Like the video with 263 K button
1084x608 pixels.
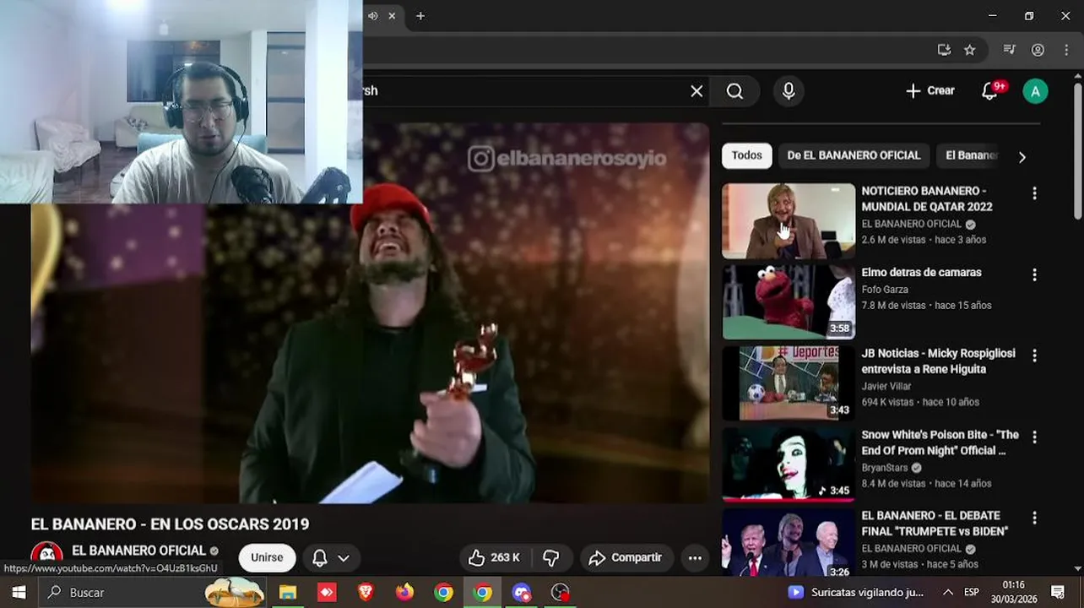pyautogui.click(x=495, y=557)
